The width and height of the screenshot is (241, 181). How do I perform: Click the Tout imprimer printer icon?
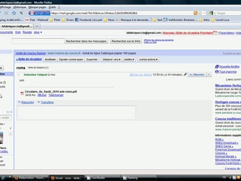tap(217, 72)
